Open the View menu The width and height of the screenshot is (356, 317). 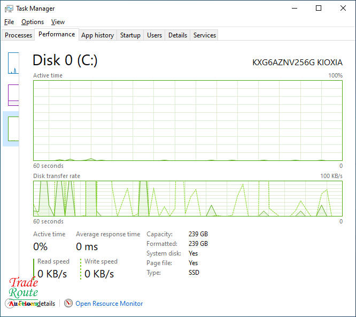58,22
